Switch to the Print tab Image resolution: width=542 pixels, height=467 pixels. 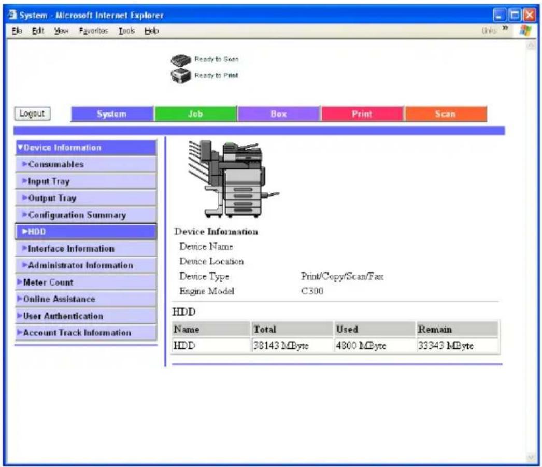362,114
